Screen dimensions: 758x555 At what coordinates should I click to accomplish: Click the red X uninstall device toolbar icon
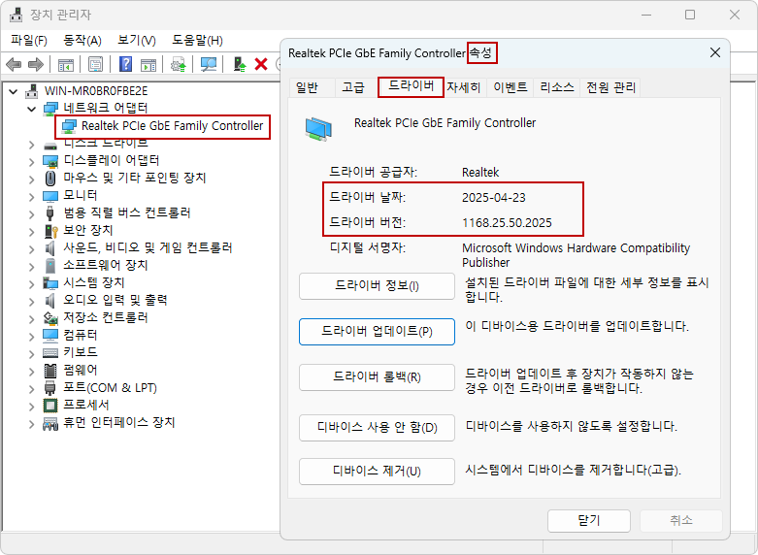(x=261, y=64)
